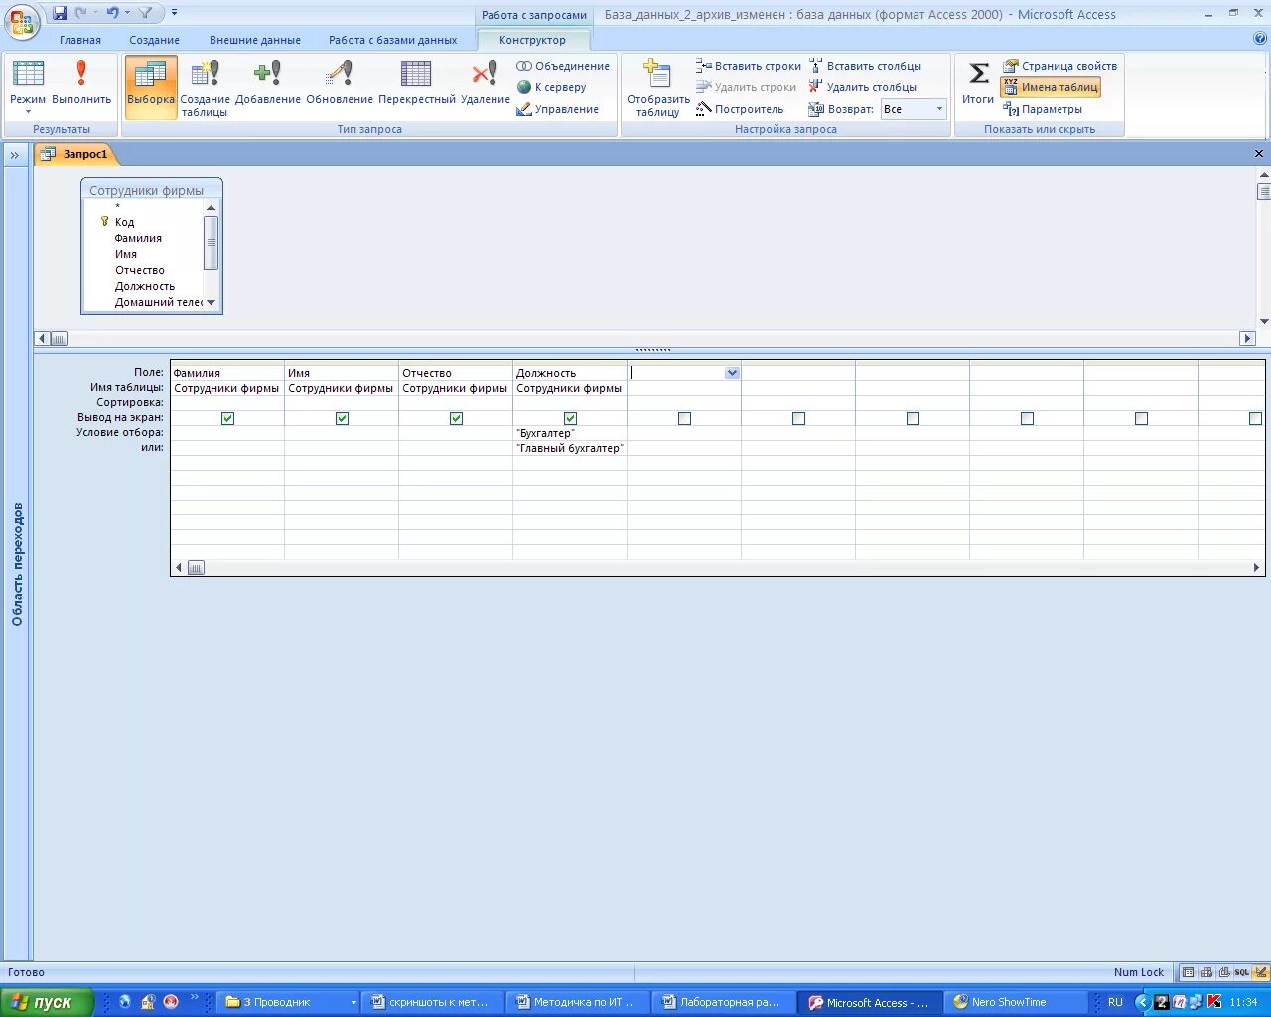
Task: Switch to SQL view in status bar
Action: [x=1241, y=972]
